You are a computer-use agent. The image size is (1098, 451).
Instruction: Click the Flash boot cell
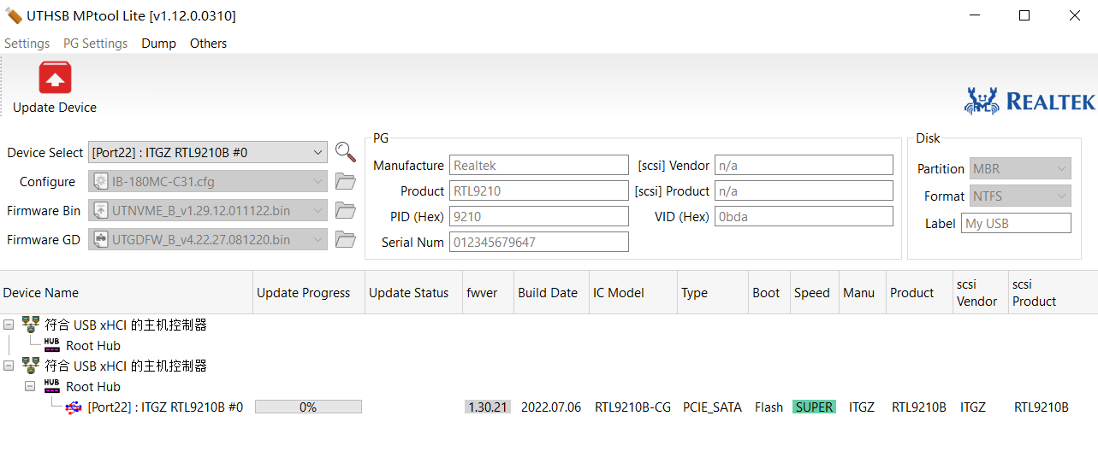769,407
